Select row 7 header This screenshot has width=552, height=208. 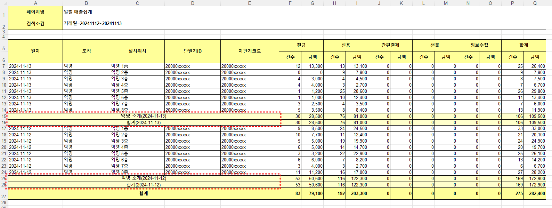point(4,66)
